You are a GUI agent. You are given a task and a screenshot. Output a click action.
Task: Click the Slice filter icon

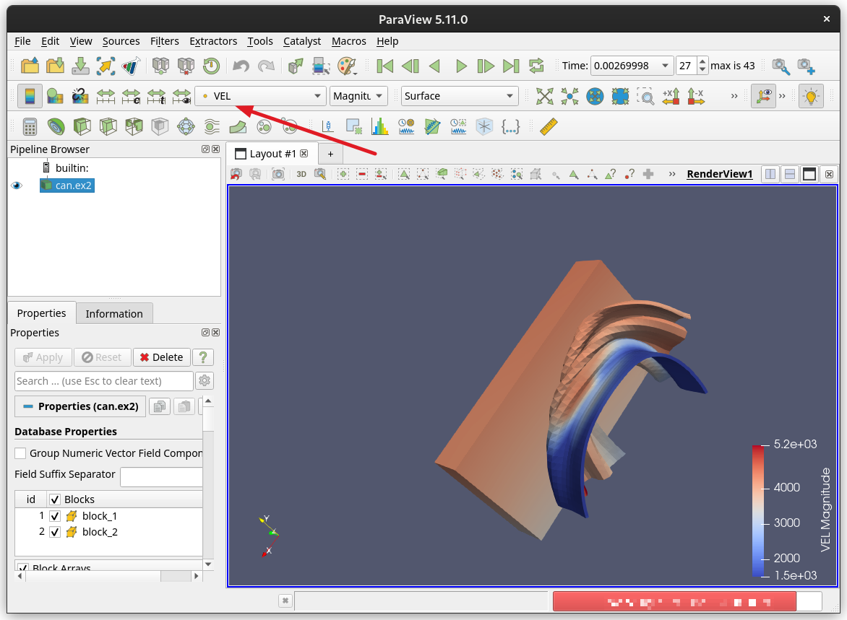[x=108, y=127]
